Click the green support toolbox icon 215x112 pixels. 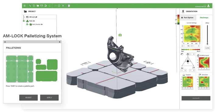[120, 35]
